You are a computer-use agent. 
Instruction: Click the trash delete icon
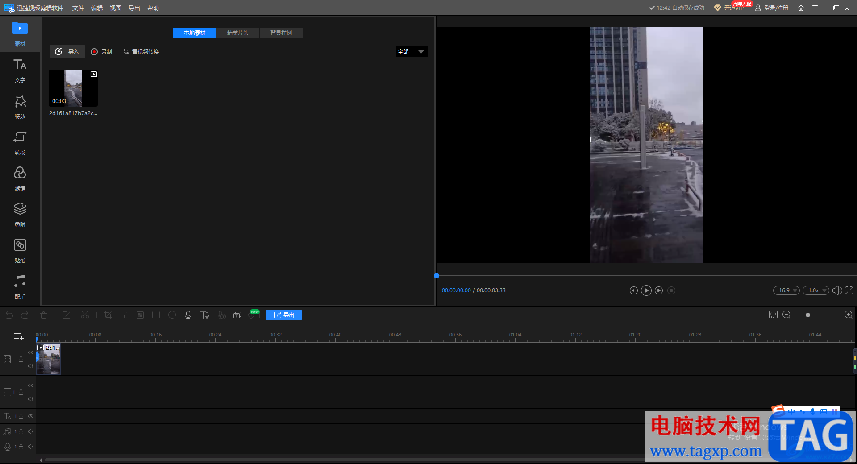click(43, 315)
